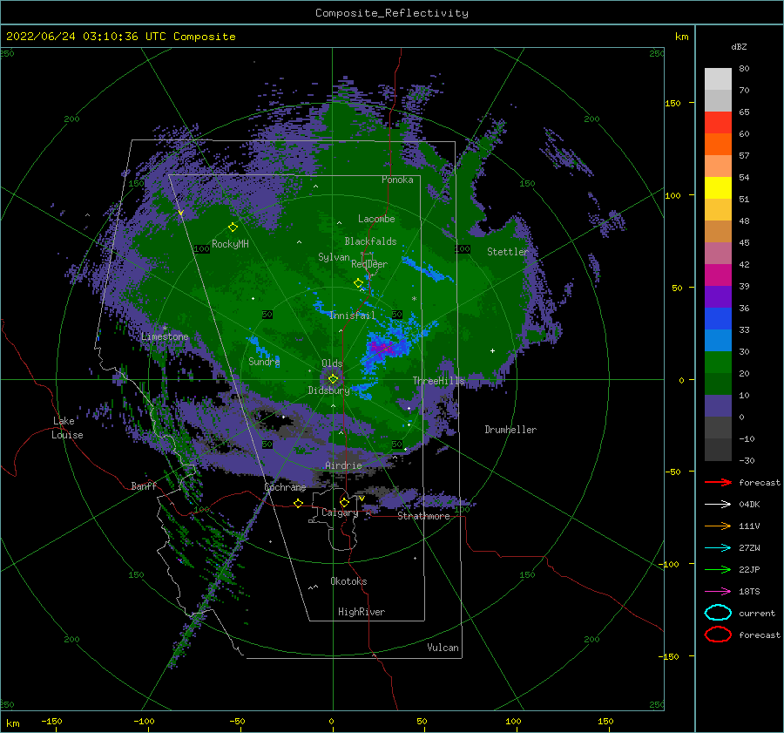The image size is (784, 733).
Task: Click the yellow diamond marker below Cochrane
Action: pyautogui.click(x=299, y=503)
